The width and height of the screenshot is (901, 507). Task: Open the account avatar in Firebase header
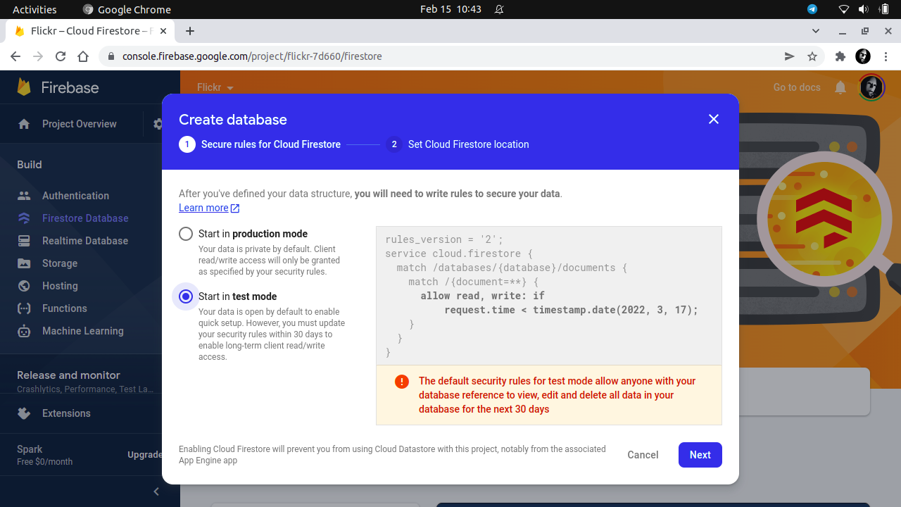(871, 87)
